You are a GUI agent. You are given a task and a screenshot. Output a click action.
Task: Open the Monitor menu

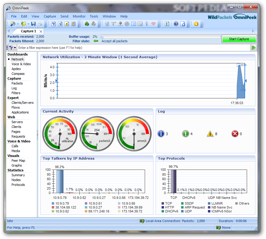79,16
